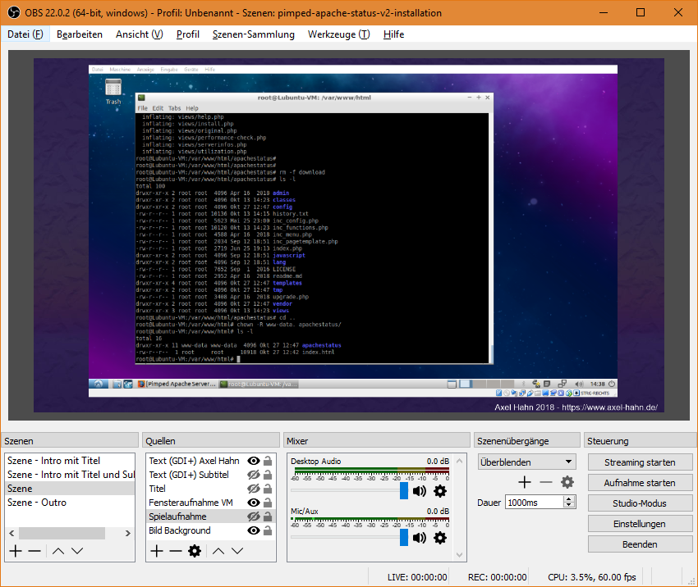The width and height of the screenshot is (698, 587).
Task: Select the 'Fensteraufnahme VM' source name
Action: click(x=191, y=503)
